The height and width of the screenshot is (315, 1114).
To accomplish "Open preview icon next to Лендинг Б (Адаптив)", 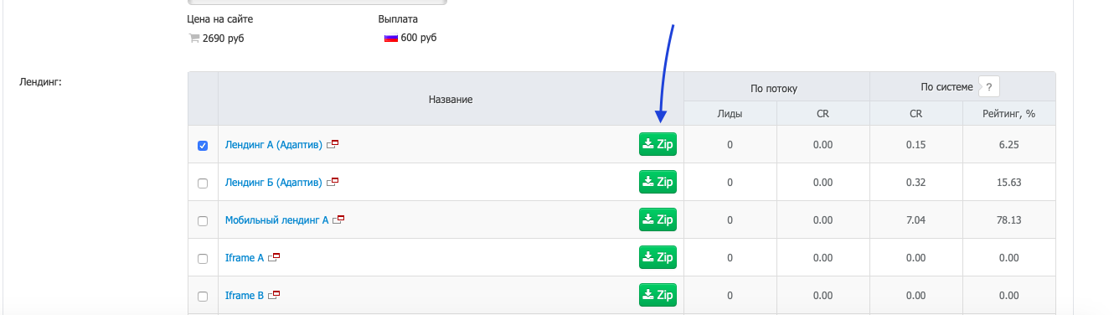I will pyautogui.click(x=333, y=182).
